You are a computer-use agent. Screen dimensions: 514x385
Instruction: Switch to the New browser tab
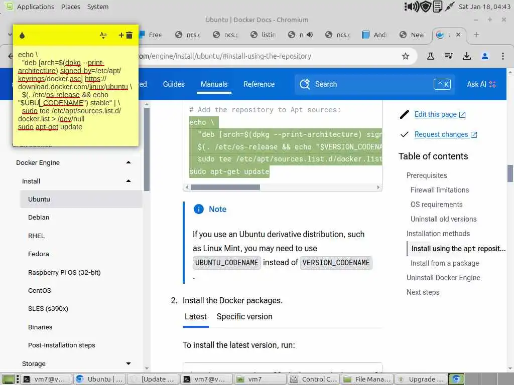tap(413, 35)
